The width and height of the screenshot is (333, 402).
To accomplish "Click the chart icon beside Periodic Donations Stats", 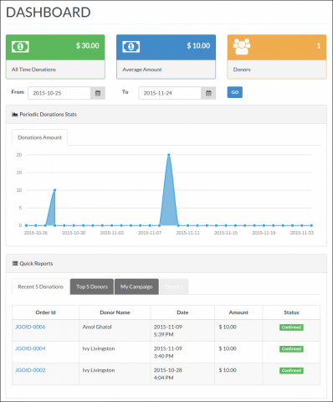I will click(x=15, y=114).
